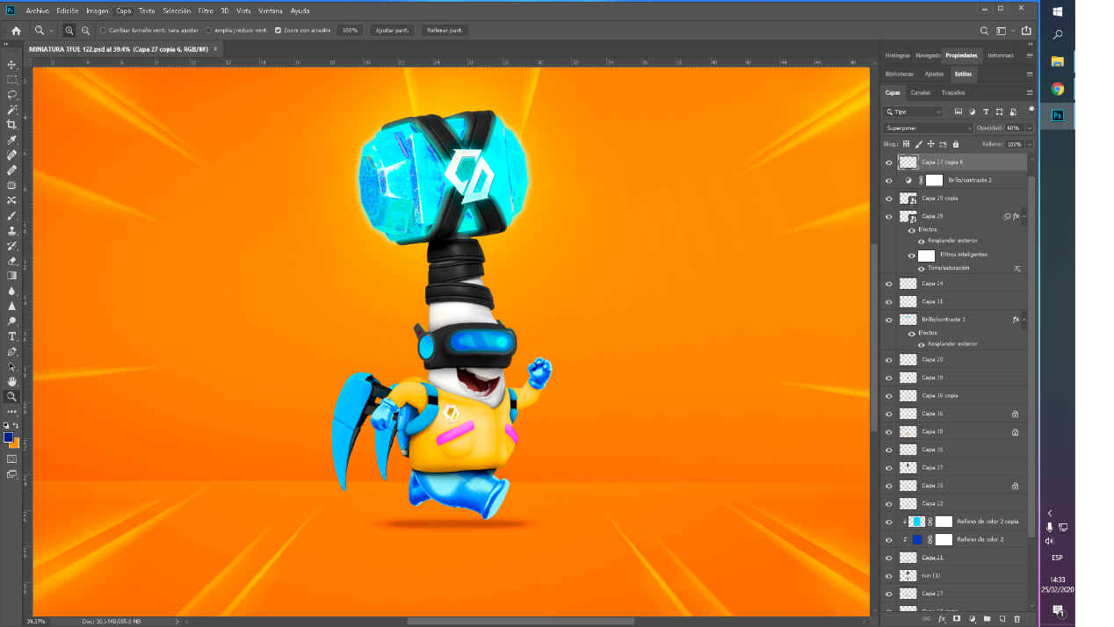Viewport: 1114px width, 627px height.
Task: Uncheck 'Zoom con arrastre' checkbox
Action: click(278, 31)
